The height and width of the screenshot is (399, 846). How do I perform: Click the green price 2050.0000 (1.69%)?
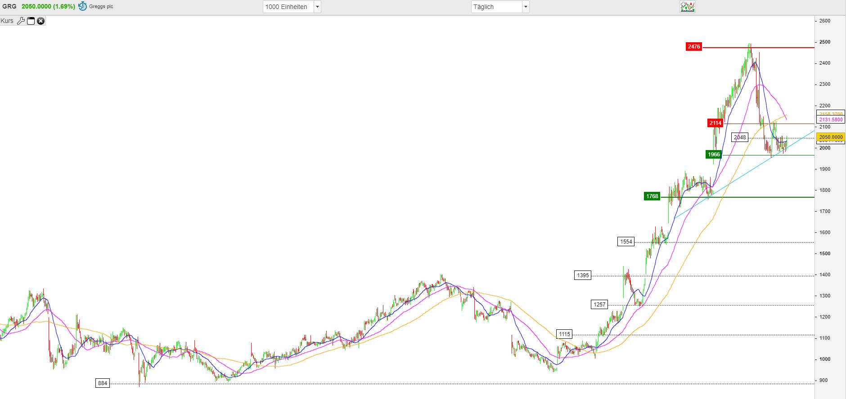tap(48, 6)
